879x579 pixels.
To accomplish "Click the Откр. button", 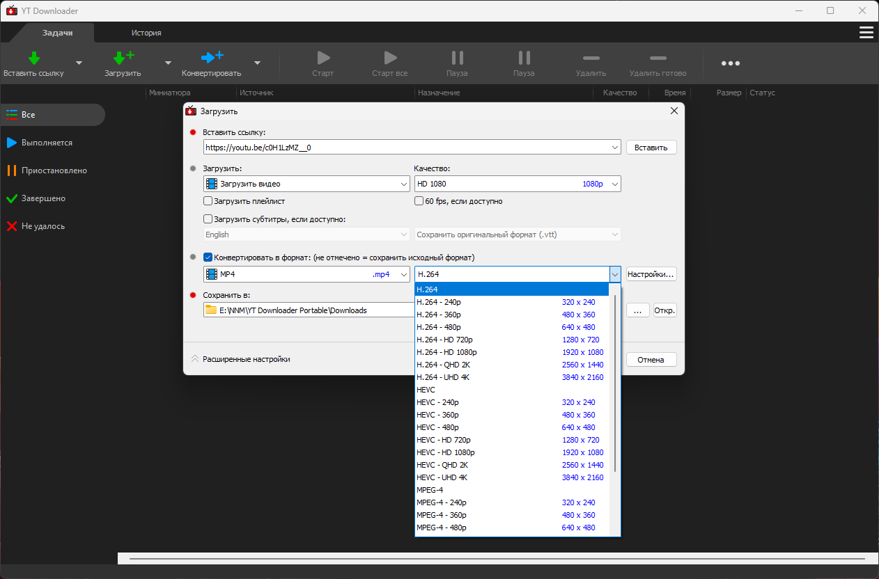I will (664, 310).
